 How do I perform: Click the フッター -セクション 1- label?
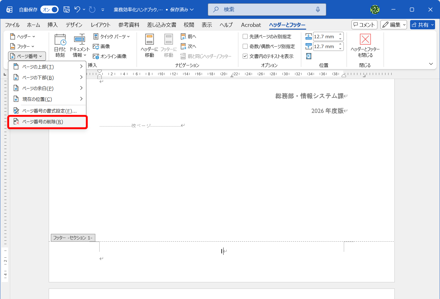click(x=73, y=238)
